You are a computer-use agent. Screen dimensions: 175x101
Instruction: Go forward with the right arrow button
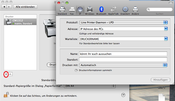[9, 7]
